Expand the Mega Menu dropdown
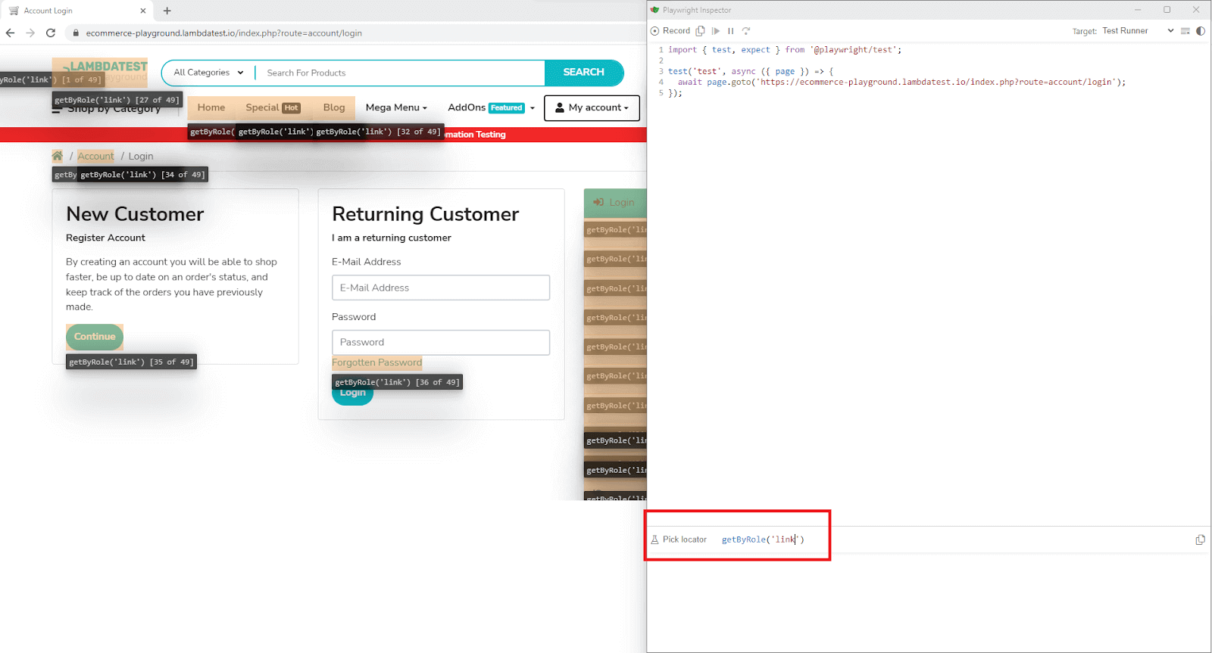The image size is (1212, 653). [x=396, y=107]
